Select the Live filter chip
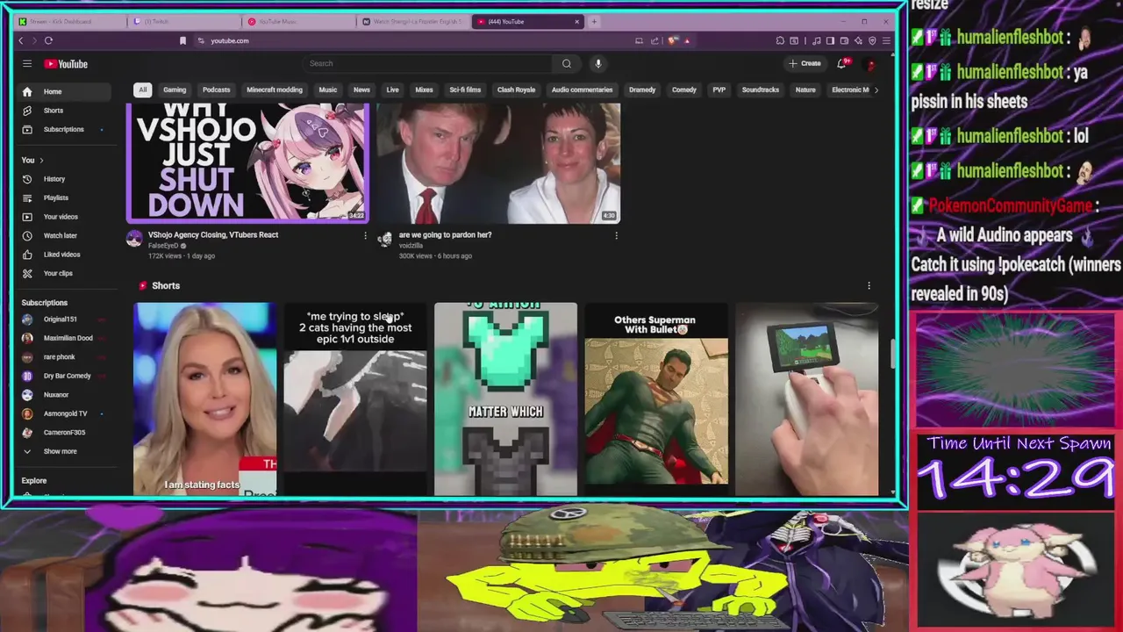This screenshot has width=1123, height=632. (x=392, y=90)
